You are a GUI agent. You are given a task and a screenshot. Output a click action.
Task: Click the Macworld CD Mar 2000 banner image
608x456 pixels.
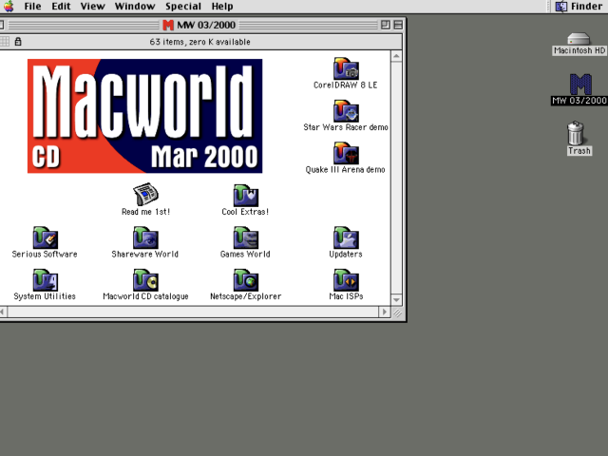coord(145,116)
